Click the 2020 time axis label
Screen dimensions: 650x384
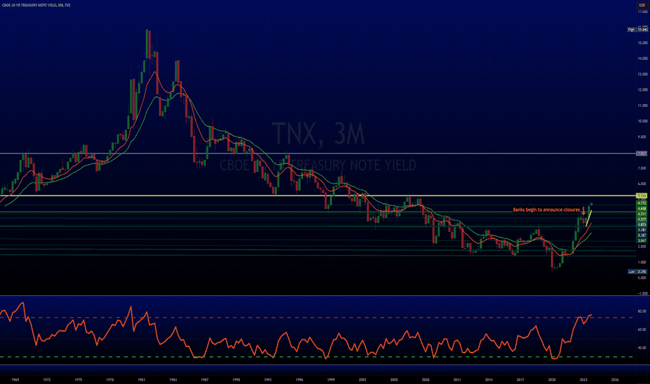click(x=552, y=380)
